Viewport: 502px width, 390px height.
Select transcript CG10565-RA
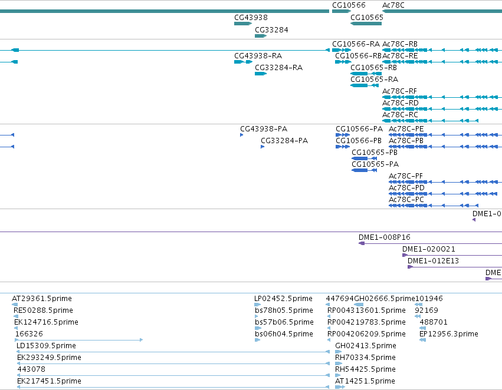[374, 80]
